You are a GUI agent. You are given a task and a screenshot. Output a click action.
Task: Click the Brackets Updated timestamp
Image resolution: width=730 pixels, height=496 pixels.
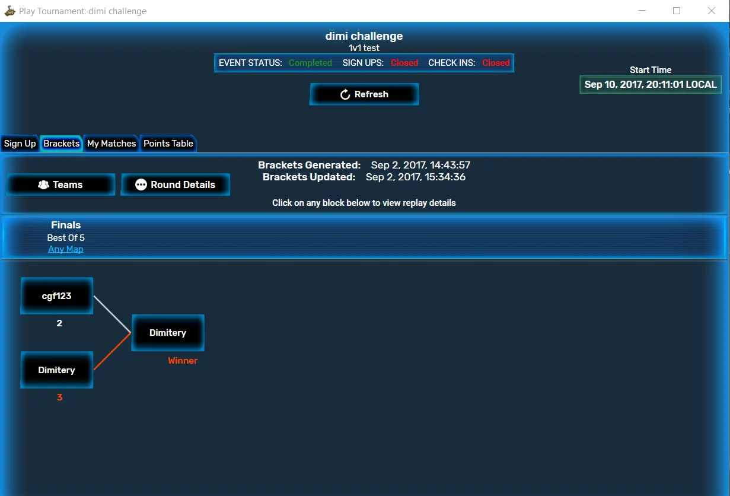point(416,177)
